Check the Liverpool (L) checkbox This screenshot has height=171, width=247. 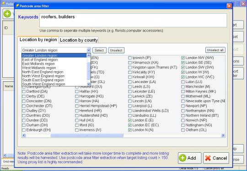[130, 106]
